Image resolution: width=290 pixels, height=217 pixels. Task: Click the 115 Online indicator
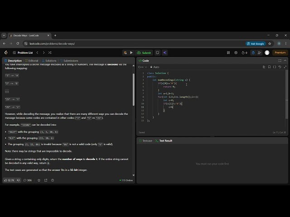tap(126, 180)
